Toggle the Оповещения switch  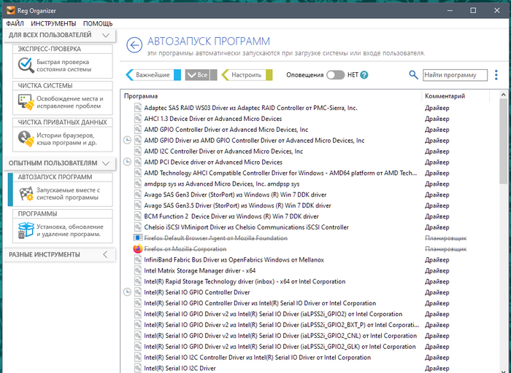[x=334, y=75]
